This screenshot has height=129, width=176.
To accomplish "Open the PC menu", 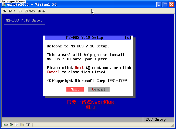I will pos(4,11).
